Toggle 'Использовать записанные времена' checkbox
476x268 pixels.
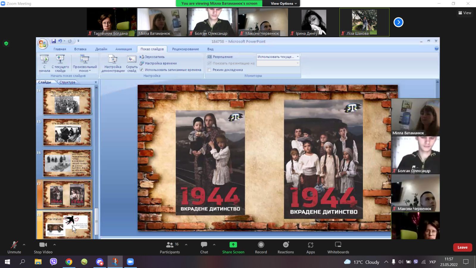point(142,70)
